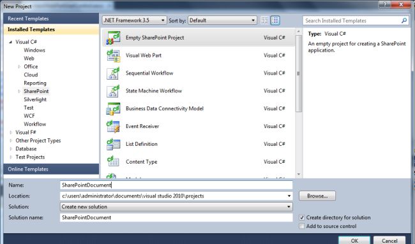Open the Solution Create new solution dropdown
The width and height of the screenshot is (415, 244).
tap(176, 207)
